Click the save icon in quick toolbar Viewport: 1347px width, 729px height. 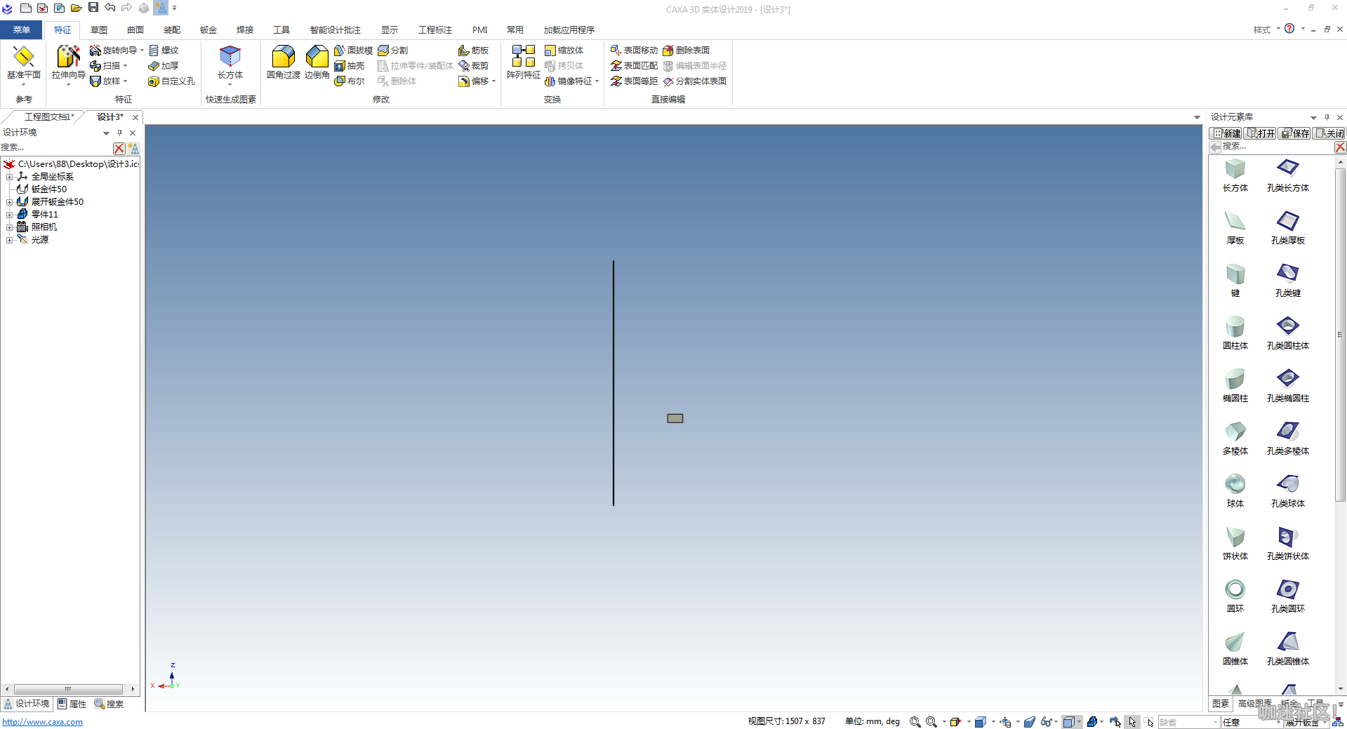click(x=93, y=8)
